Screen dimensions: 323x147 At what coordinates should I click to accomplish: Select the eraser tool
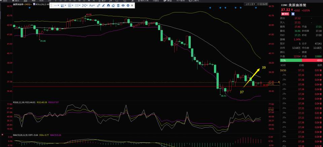[x=113, y=5]
